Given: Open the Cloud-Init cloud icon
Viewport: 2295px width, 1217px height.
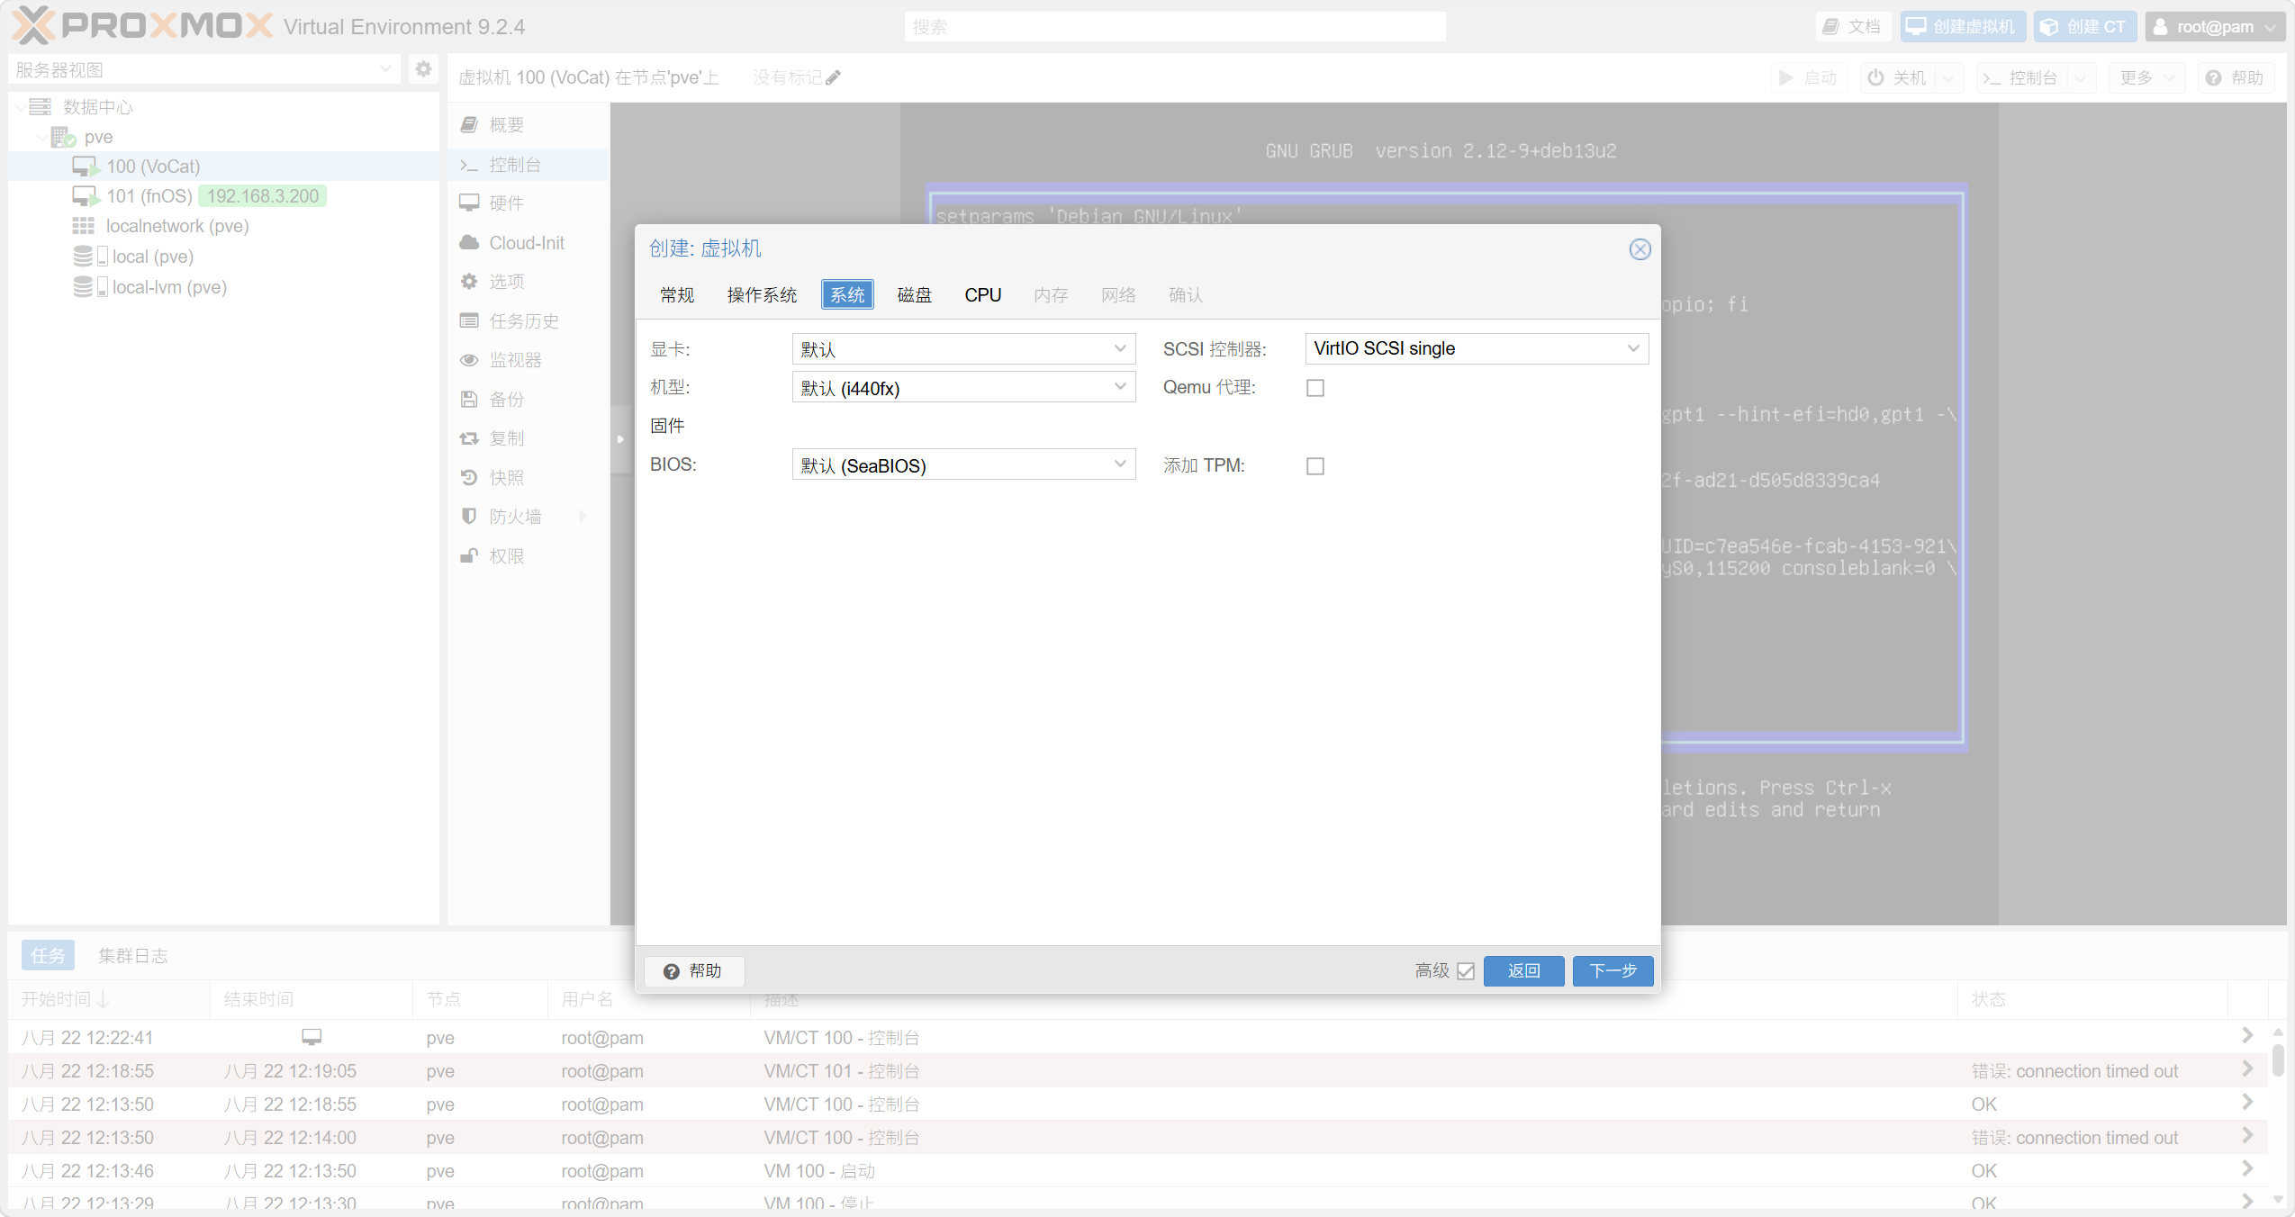Looking at the screenshot, I should pyautogui.click(x=469, y=242).
